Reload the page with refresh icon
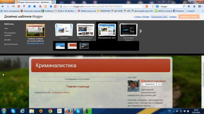The height and width of the screenshot is (114, 204). 153,6
